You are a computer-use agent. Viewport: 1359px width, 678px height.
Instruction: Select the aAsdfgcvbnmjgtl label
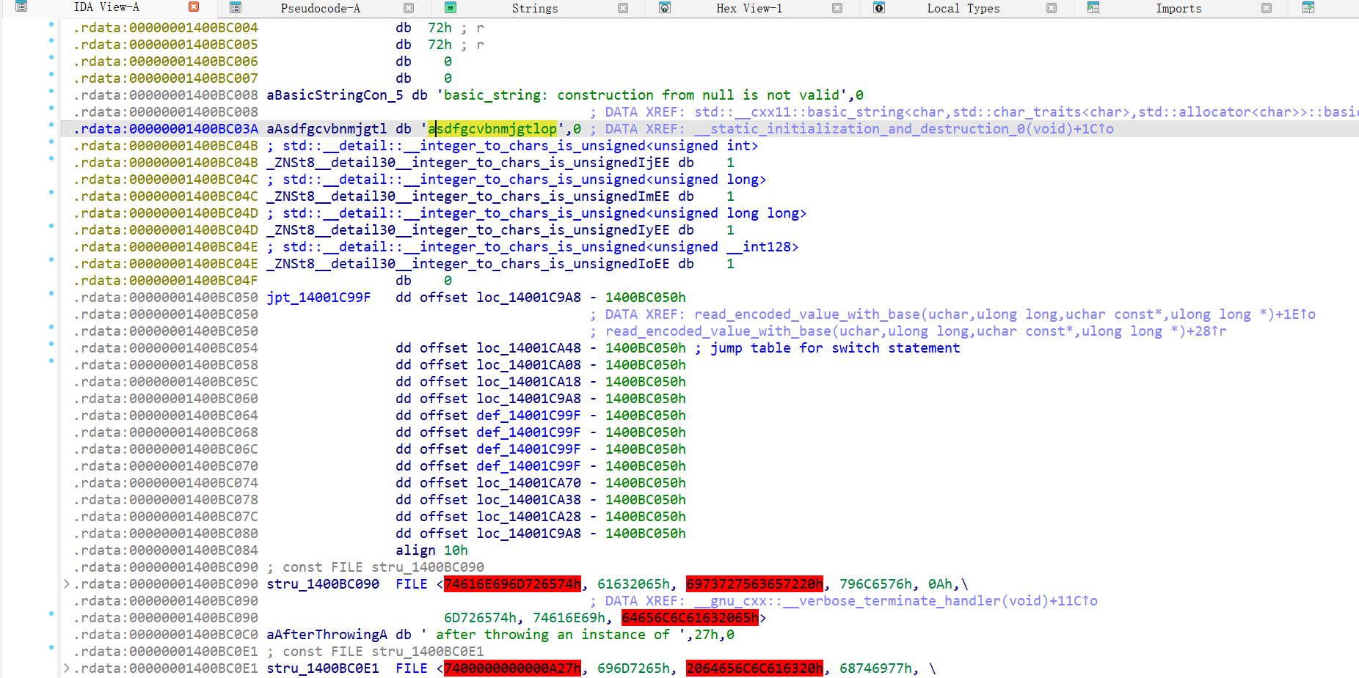click(x=327, y=129)
